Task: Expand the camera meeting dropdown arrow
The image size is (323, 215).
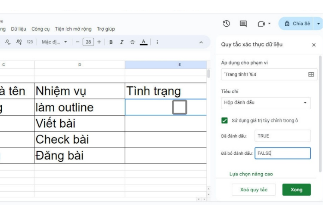Action: coord(269,24)
